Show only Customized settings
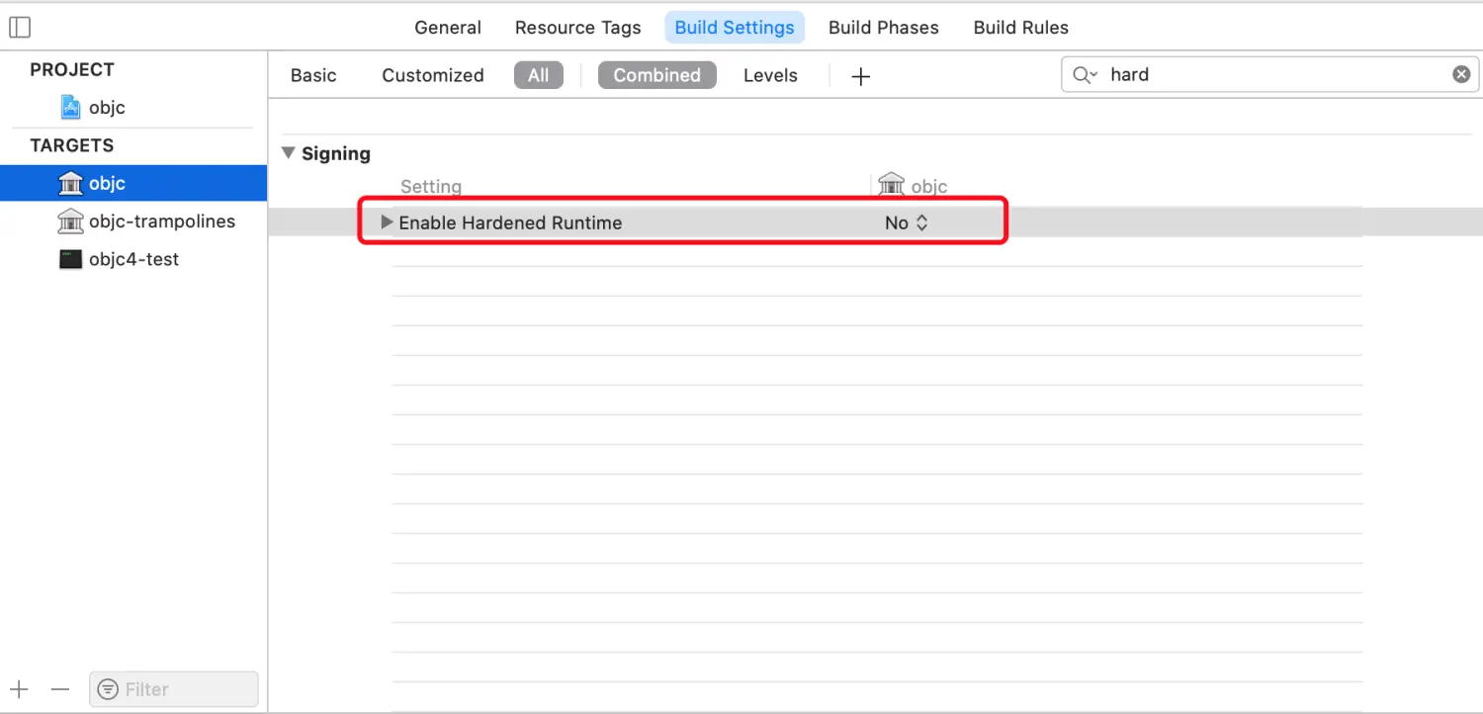The height and width of the screenshot is (714, 1483). [x=433, y=75]
